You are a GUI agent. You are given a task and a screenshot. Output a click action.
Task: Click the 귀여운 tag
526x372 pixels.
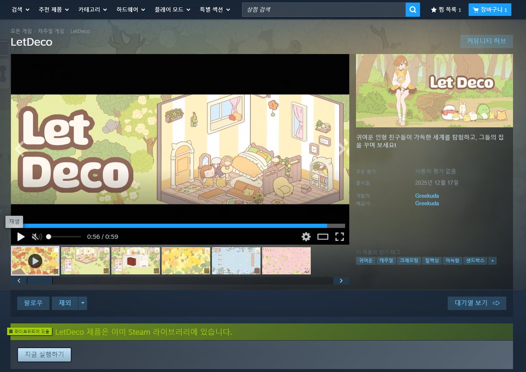point(365,261)
